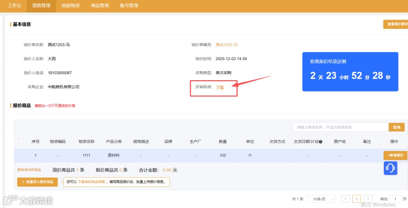Click the 物资编码 column header
The width and height of the screenshot is (408, 208).
[x=58, y=141]
